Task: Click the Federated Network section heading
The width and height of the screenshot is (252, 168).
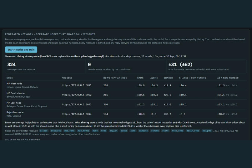Action: coord(50,34)
